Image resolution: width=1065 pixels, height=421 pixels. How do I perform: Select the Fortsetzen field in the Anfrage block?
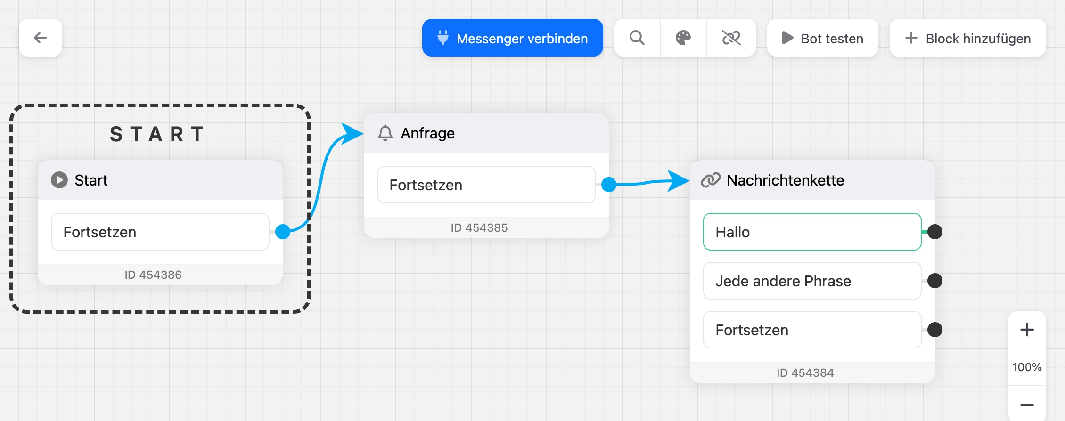[x=486, y=185]
